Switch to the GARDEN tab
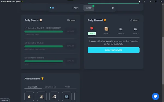This screenshot has width=164, height=102. coord(89,8)
